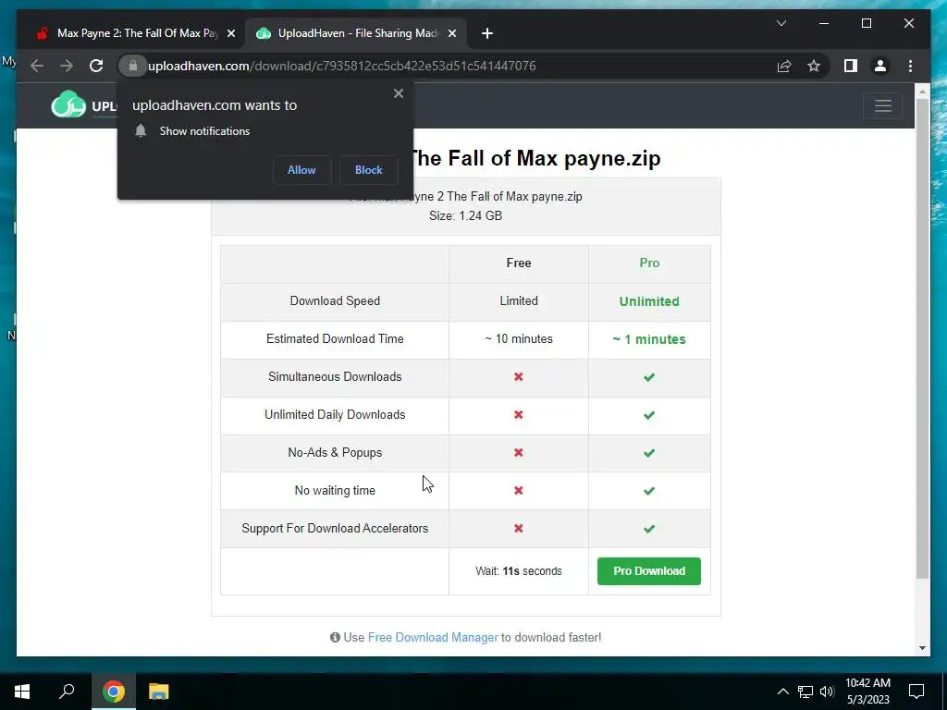Screen dimensions: 947x710
Task: Click the taskbar clock and date
Action: (x=867, y=692)
